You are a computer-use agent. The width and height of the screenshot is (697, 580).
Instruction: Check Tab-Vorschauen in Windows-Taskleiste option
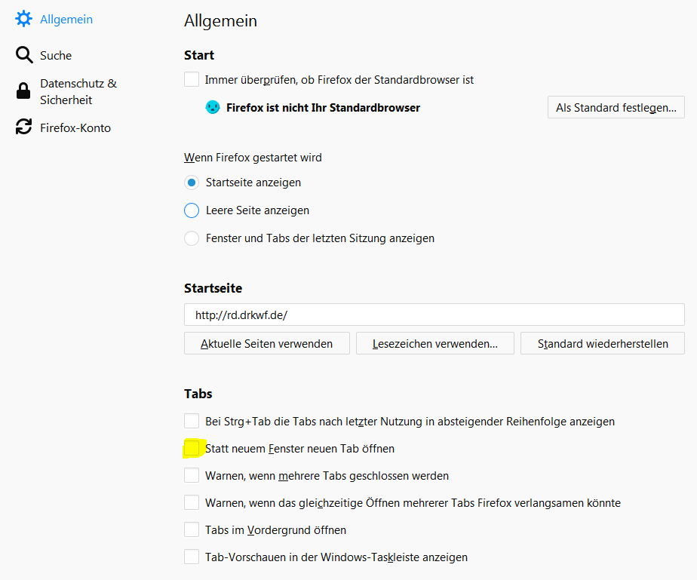click(192, 557)
